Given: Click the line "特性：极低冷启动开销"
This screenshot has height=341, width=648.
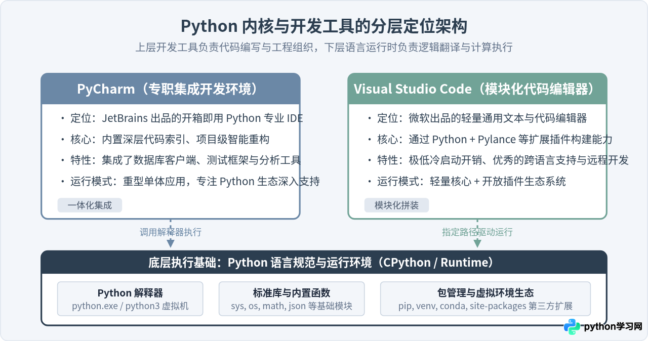Looking at the screenshot, I should tap(497, 160).
